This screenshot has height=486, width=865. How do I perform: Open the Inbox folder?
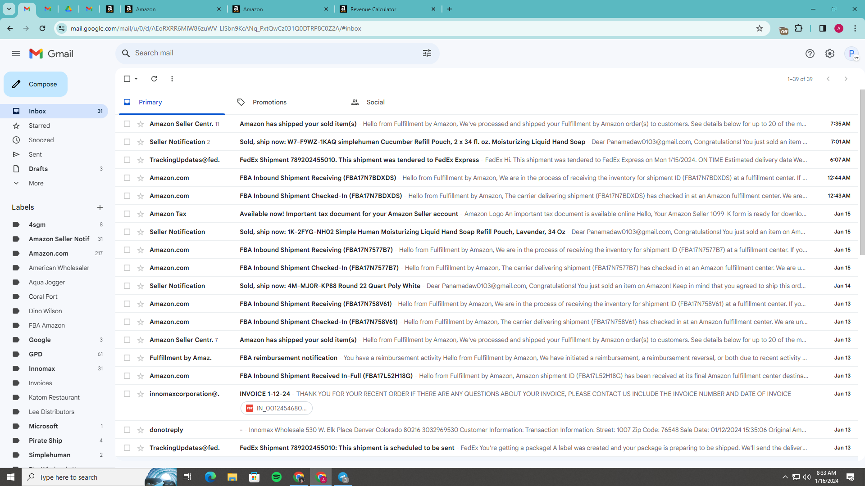pos(54,111)
